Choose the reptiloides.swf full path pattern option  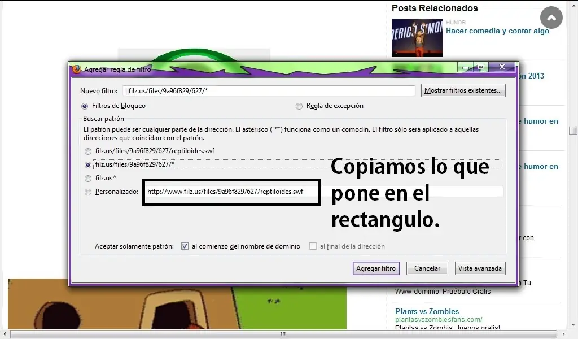point(87,151)
